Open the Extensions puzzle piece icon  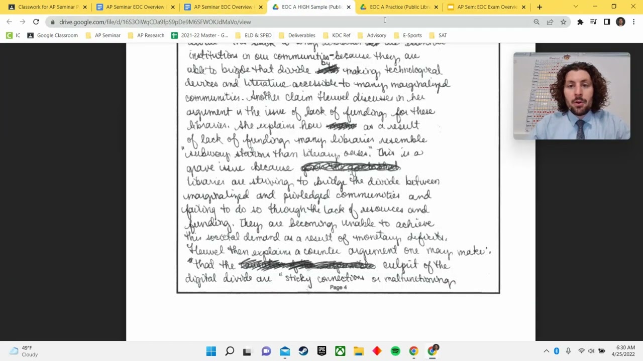pos(580,22)
